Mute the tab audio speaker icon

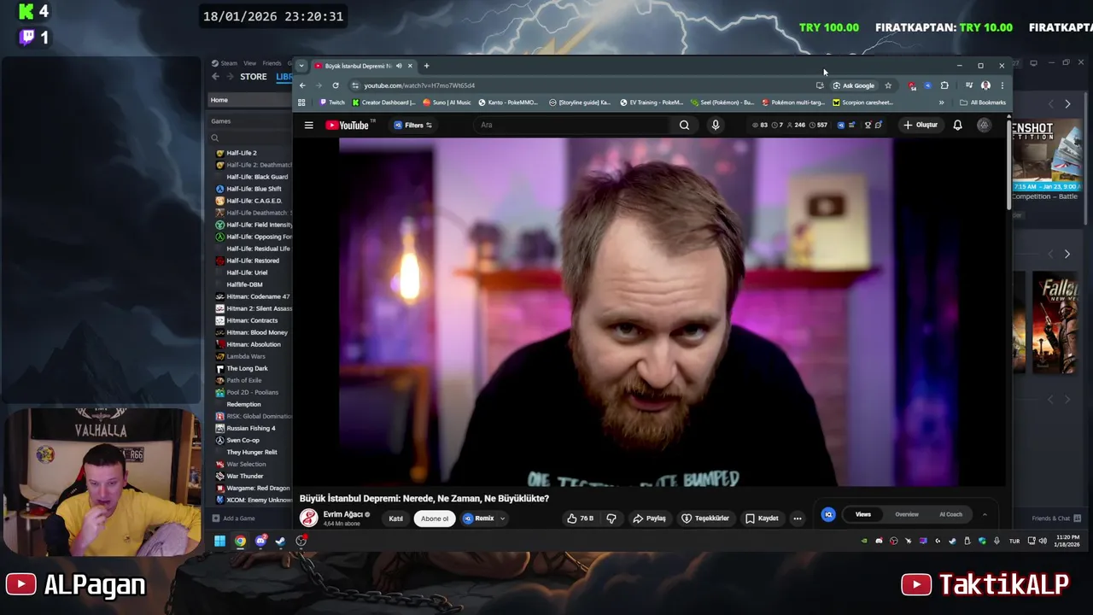point(400,66)
